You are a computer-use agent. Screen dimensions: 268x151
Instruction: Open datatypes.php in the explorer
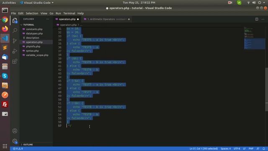(x=34, y=34)
